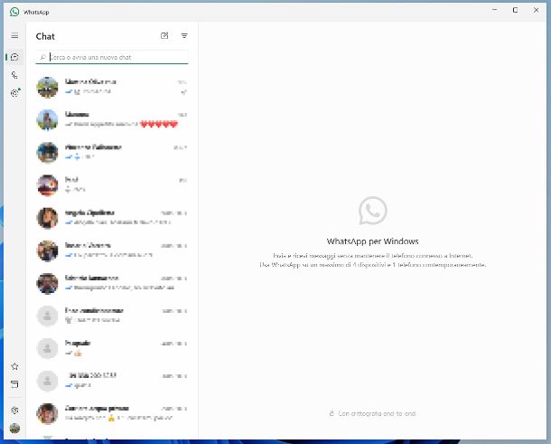Open the chat with sunset avatar
The image size is (551, 444).
[112, 184]
